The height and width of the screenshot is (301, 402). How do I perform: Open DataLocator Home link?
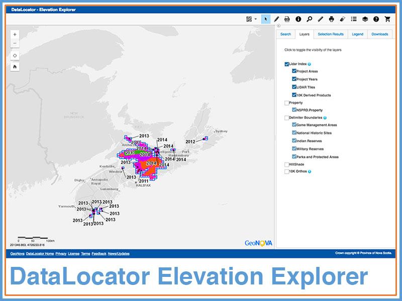40,254
